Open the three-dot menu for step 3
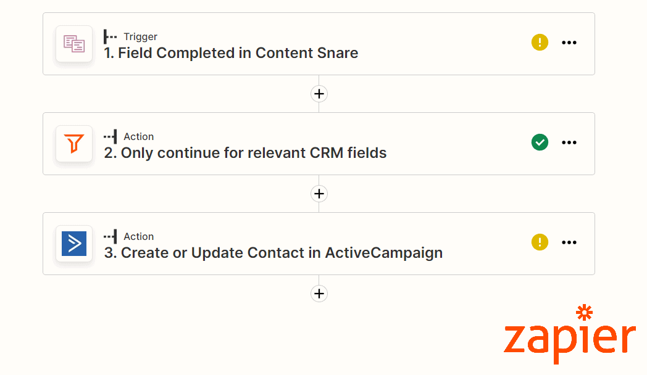The image size is (647, 375). pyautogui.click(x=569, y=242)
